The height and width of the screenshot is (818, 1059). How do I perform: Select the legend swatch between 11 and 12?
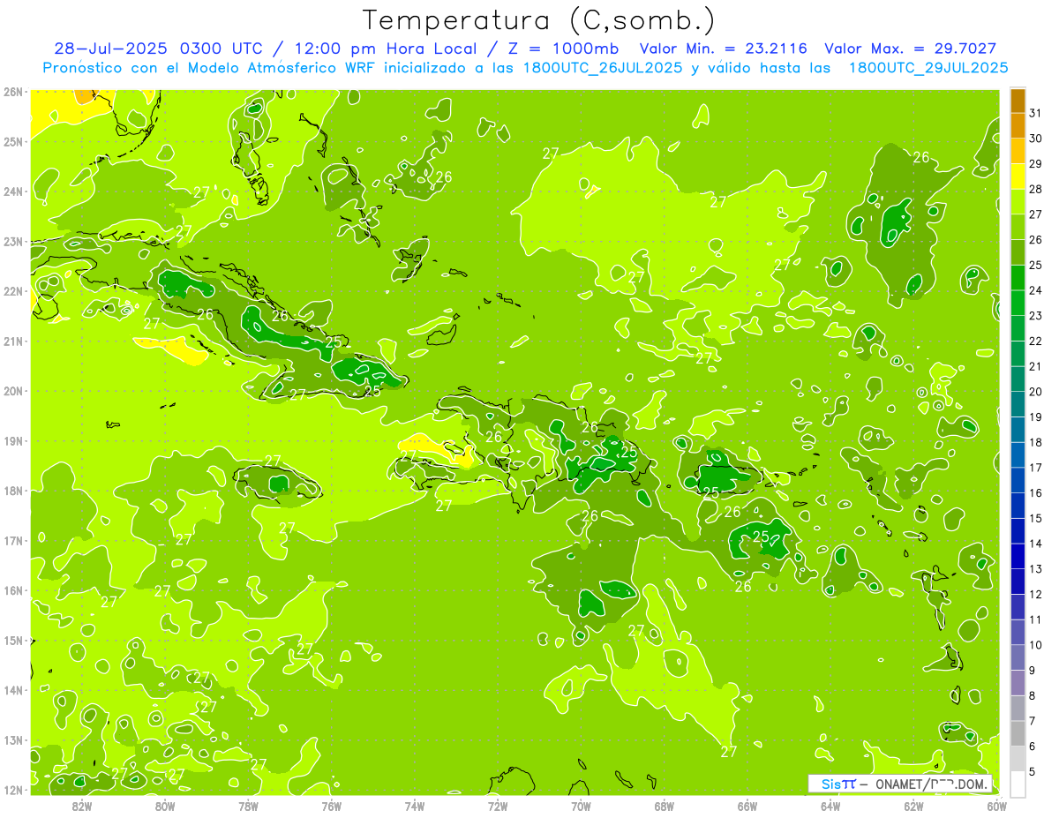[1018, 606]
